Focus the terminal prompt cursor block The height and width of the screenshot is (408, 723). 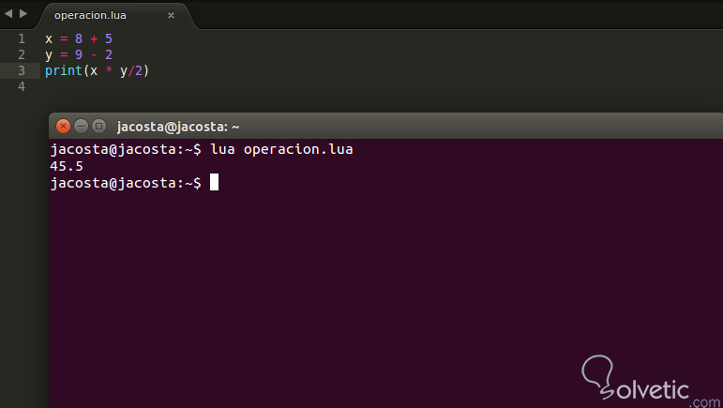click(x=214, y=182)
